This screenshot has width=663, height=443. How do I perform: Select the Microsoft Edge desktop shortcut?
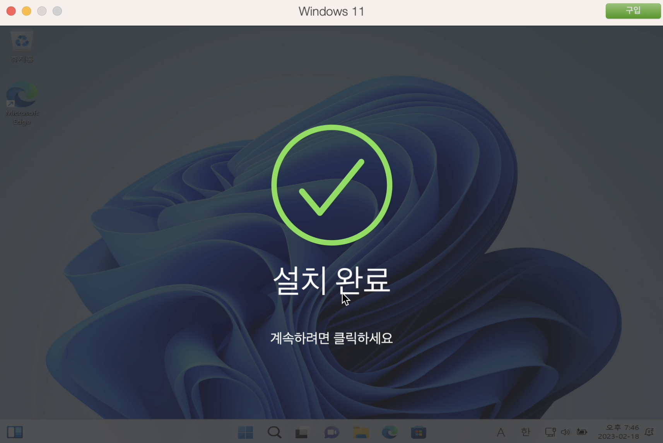22,104
